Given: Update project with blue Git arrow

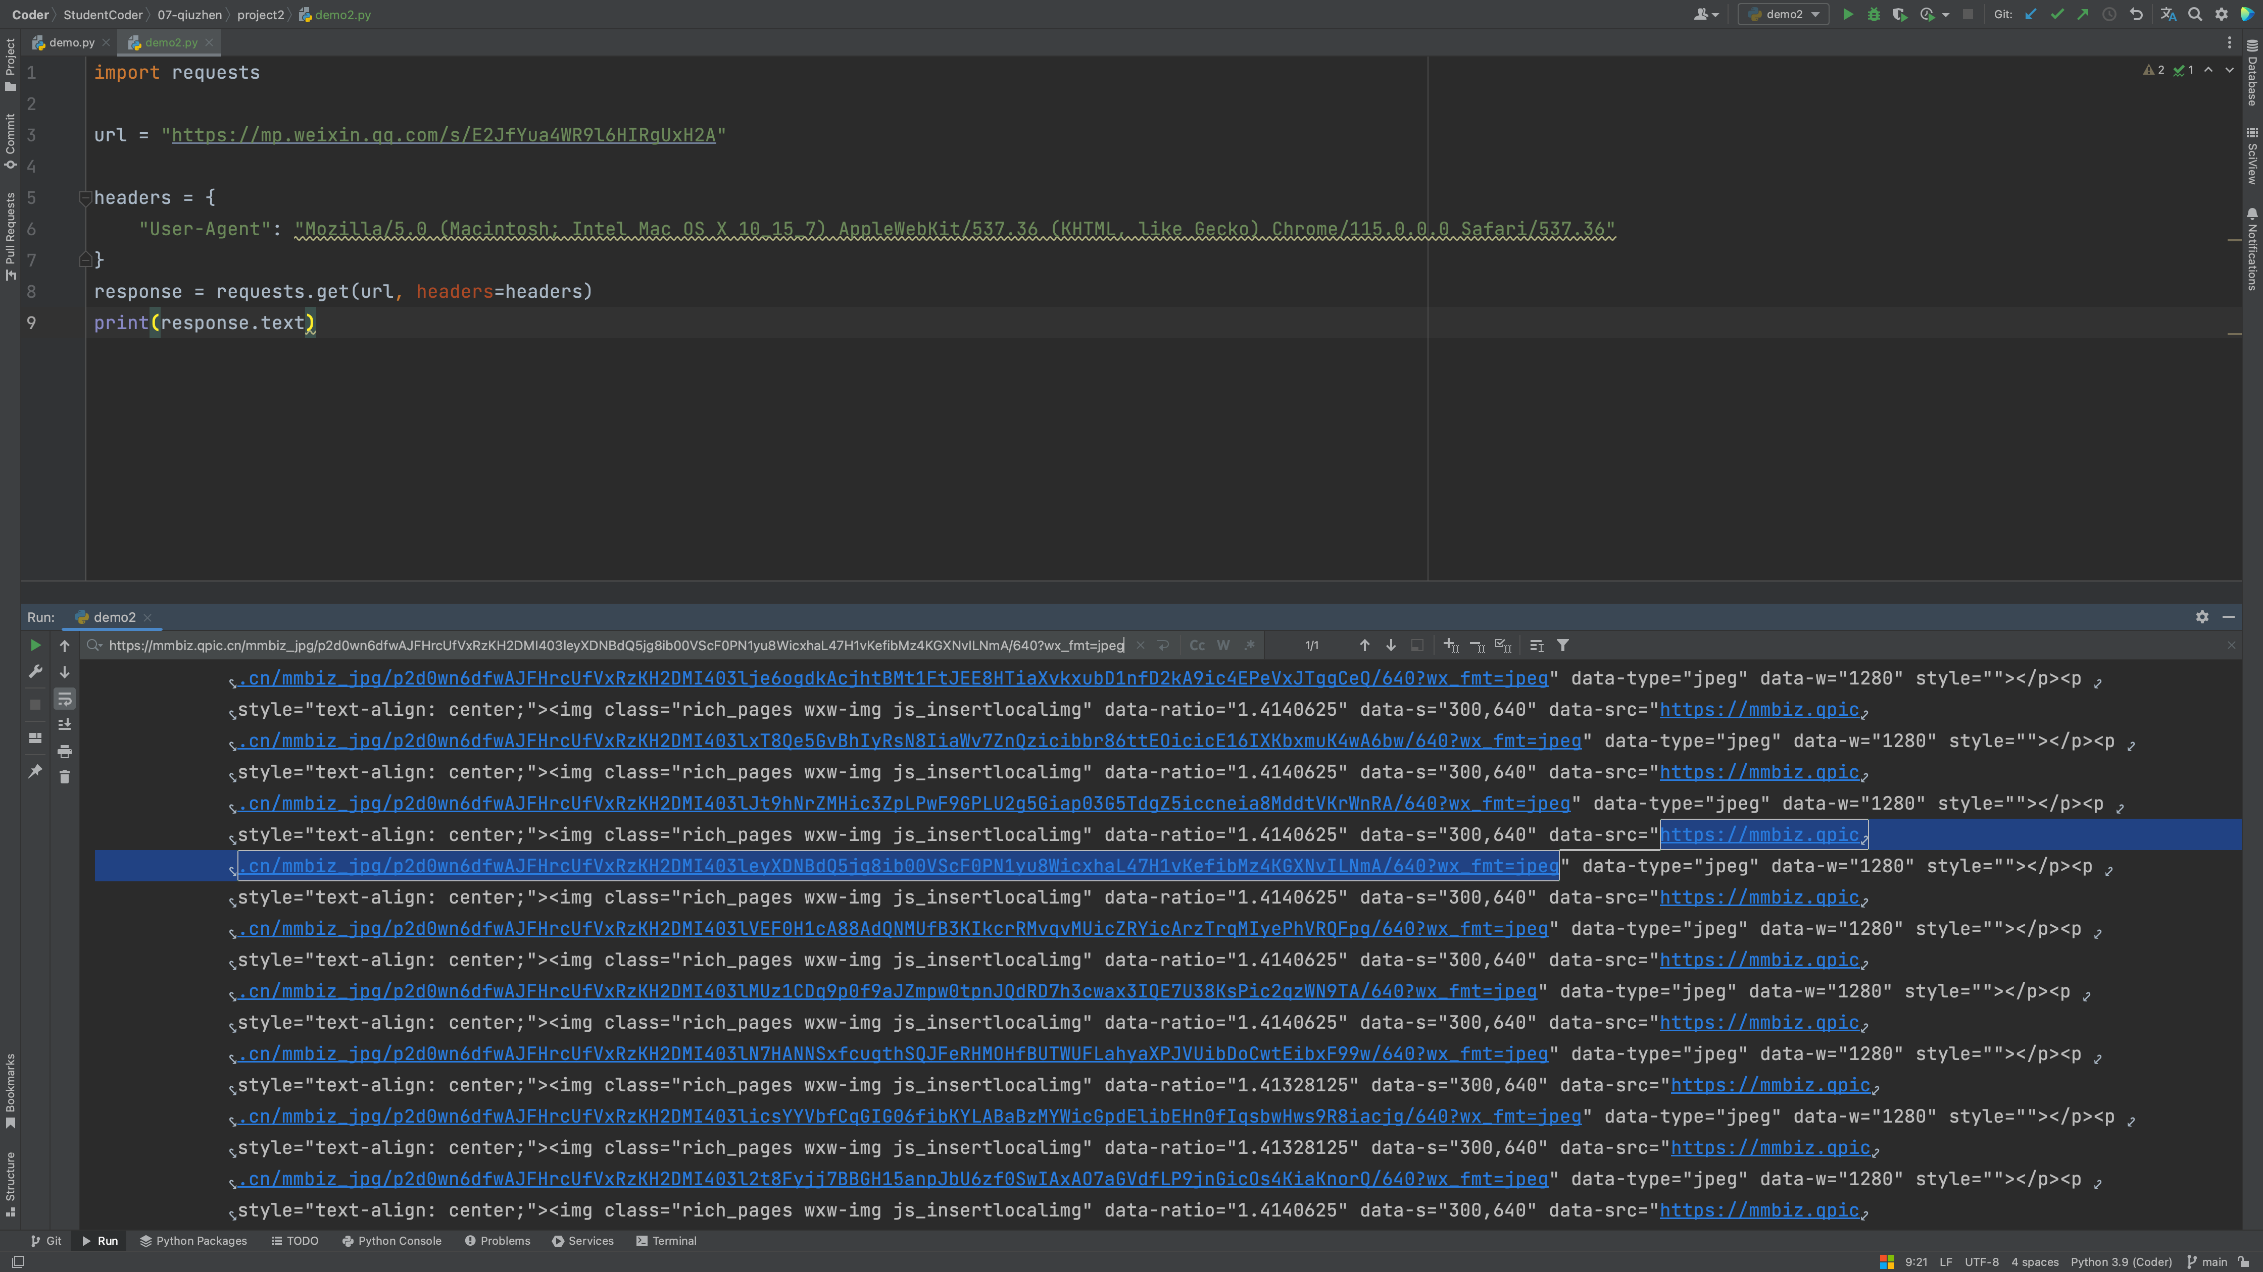Looking at the screenshot, I should 2030,14.
